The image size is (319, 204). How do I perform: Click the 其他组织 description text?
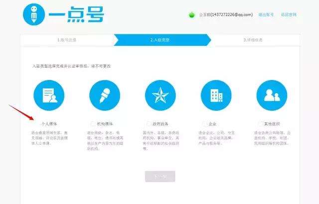[x=273, y=138]
